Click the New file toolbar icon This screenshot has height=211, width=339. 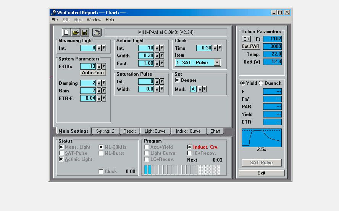tap(66, 32)
